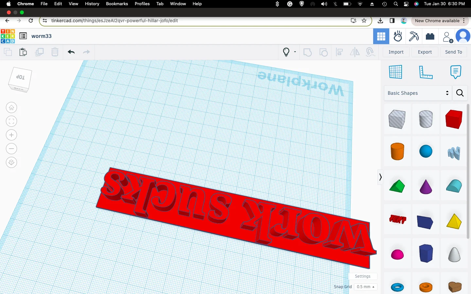The height and width of the screenshot is (294, 471).
Task: Select the navy Polygon shape
Action: 425,222
